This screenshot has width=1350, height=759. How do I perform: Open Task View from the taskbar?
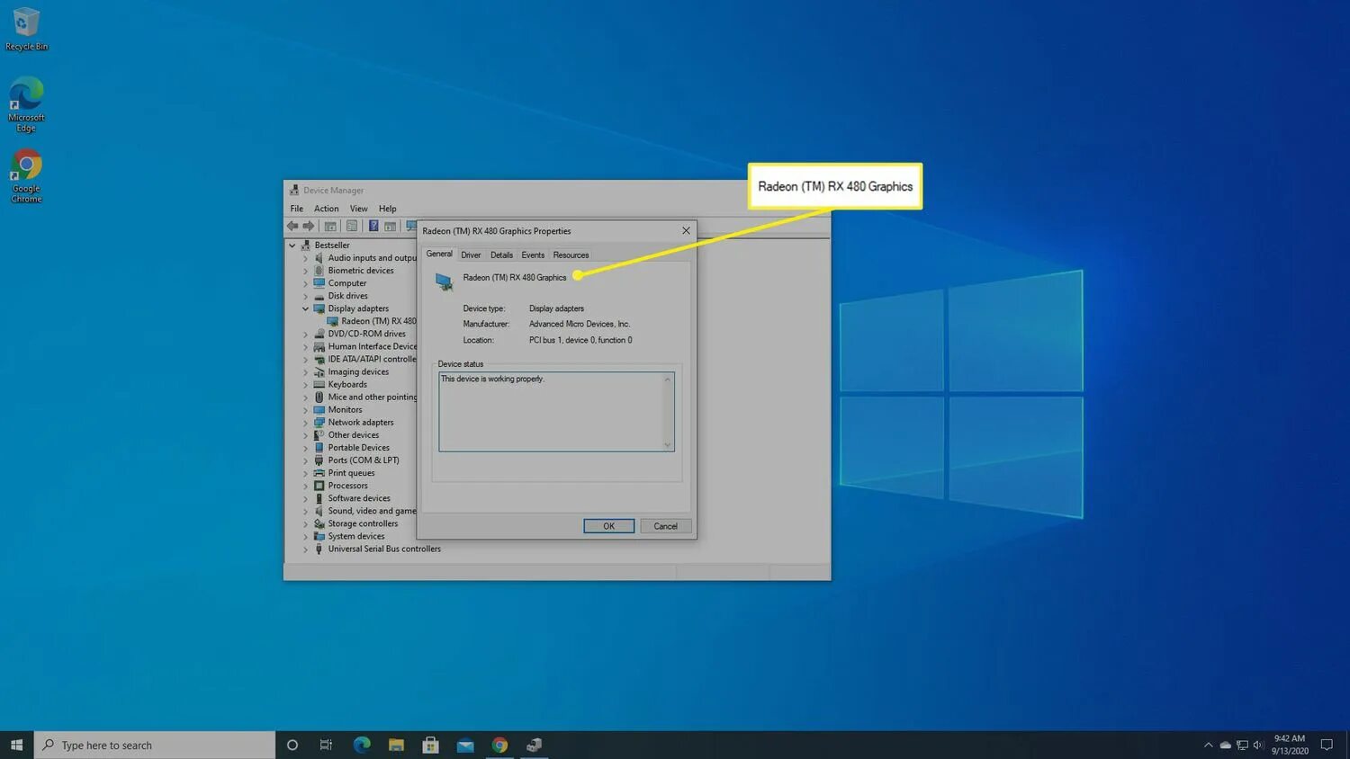pos(326,745)
